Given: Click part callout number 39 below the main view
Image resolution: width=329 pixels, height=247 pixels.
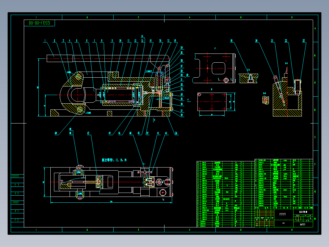Looking at the screenshot, I should 176,133.
